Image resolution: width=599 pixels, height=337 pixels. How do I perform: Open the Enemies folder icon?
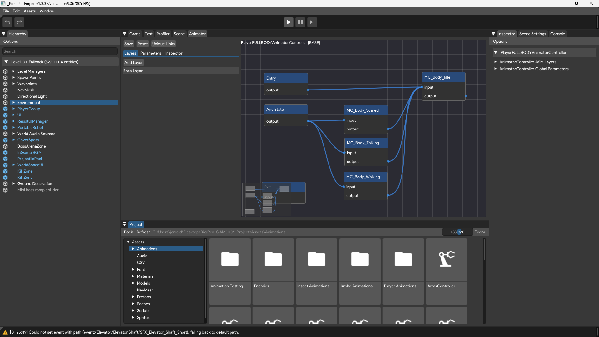(273, 259)
